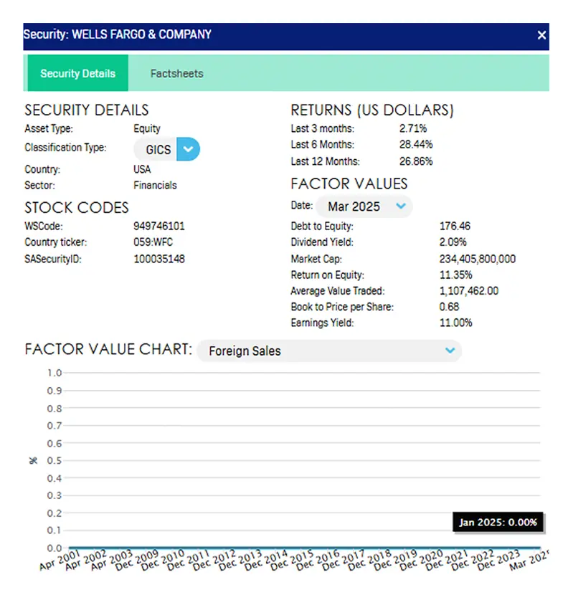The width and height of the screenshot is (573, 595).
Task: Click the percent symbol on chart y-axis
Action: 33,460
